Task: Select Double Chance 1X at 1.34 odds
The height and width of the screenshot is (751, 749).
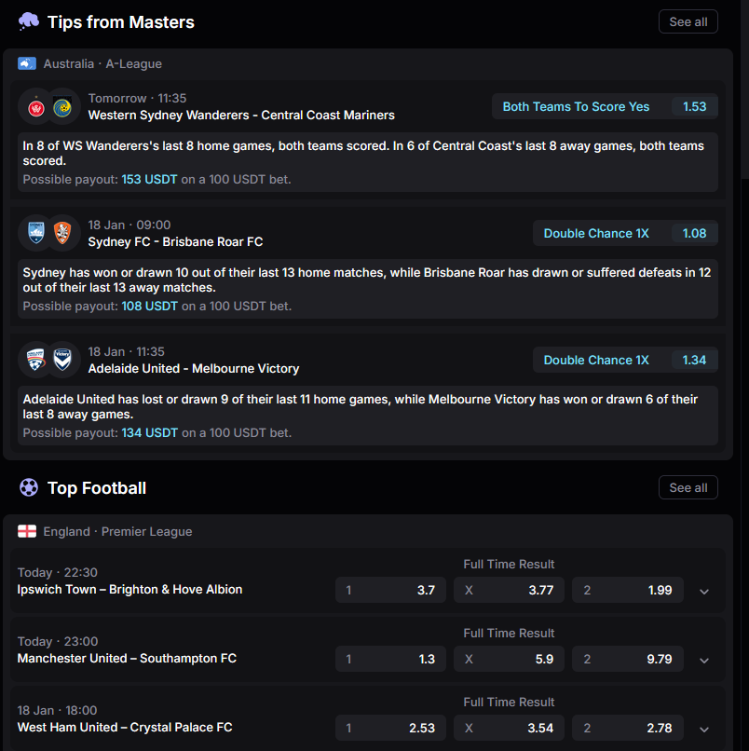Action: [x=625, y=361]
